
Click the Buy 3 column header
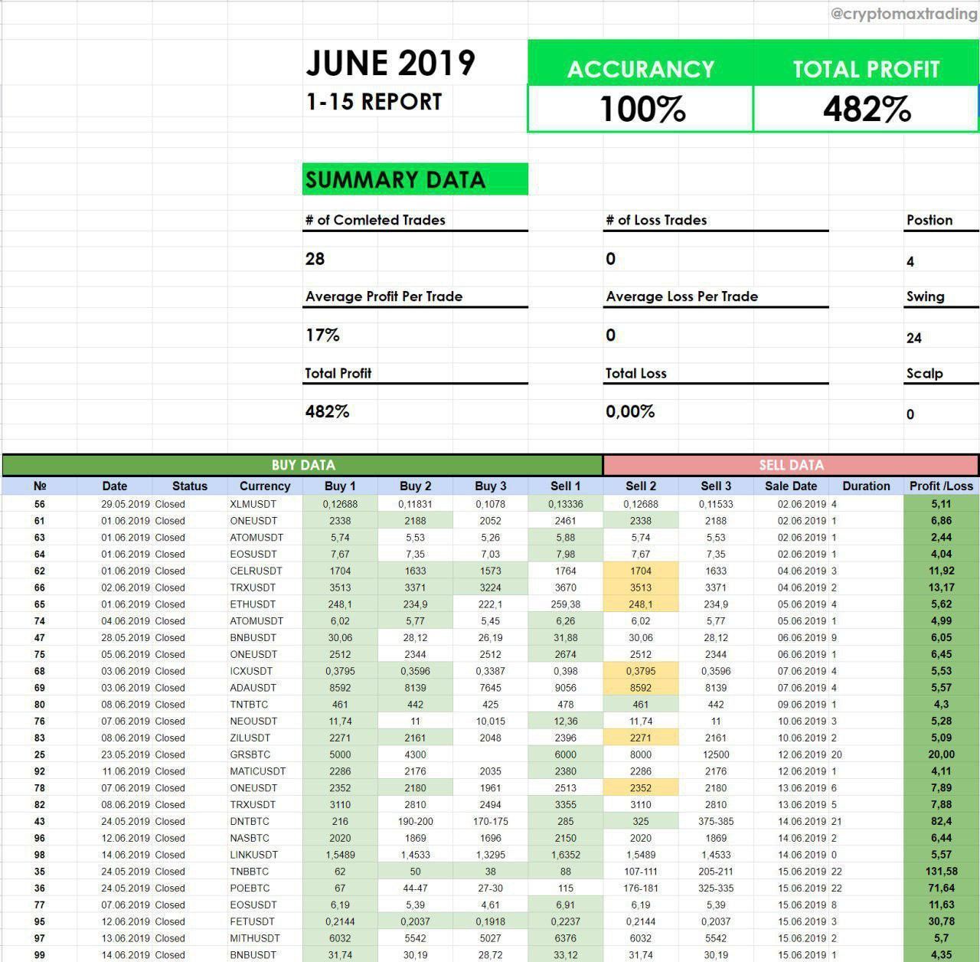tap(490, 486)
